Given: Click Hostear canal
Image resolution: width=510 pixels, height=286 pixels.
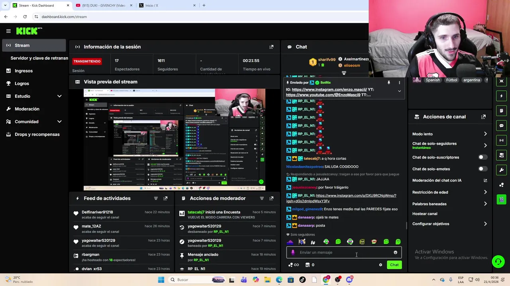Looking at the screenshot, I should click(x=425, y=214).
